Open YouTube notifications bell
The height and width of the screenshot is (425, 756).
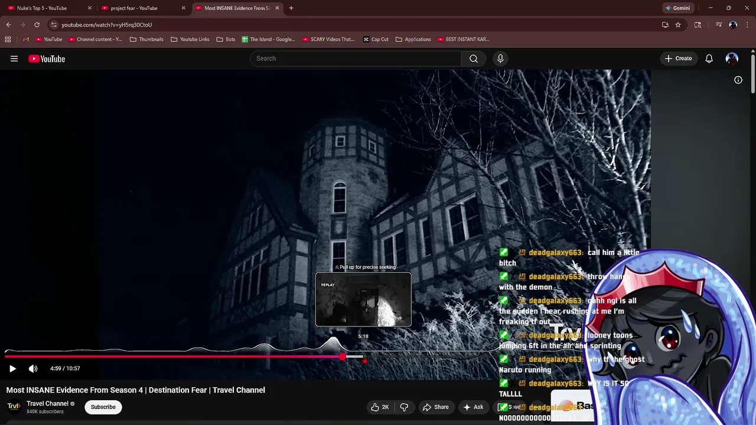709,58
